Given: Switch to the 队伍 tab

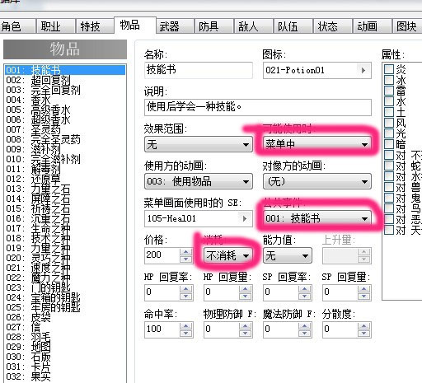Looking at the screenshot, I should click(293, 26).
